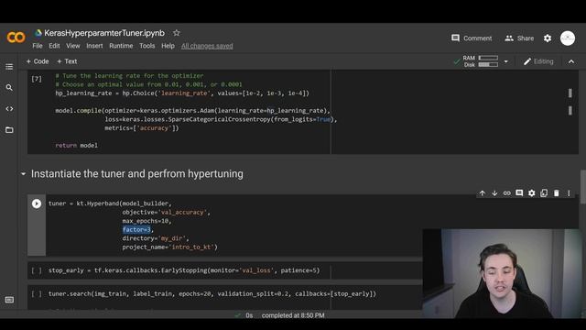
Task: Open the Help menu
Action: click(168, 46)
